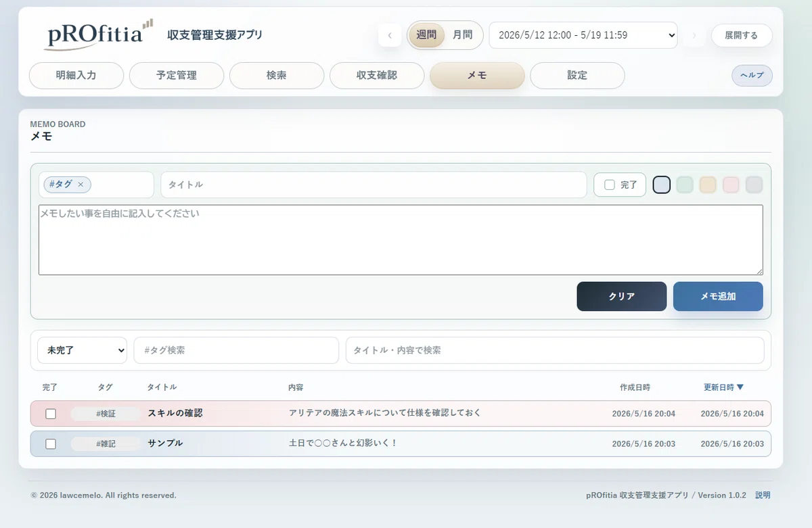Click the memo content text area
Viewport: 812px width, 528px height.
pyautogui.click(x=401, y=240)
